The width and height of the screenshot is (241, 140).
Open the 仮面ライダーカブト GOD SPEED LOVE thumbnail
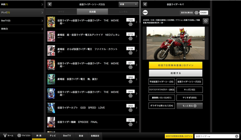click(51, 108)
